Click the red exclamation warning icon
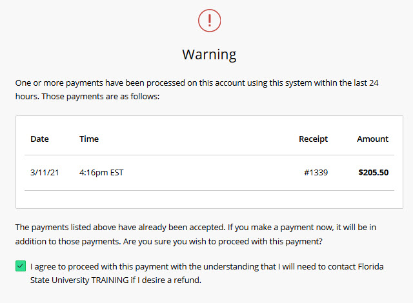 pyautogui.click(x=209, y=21)
